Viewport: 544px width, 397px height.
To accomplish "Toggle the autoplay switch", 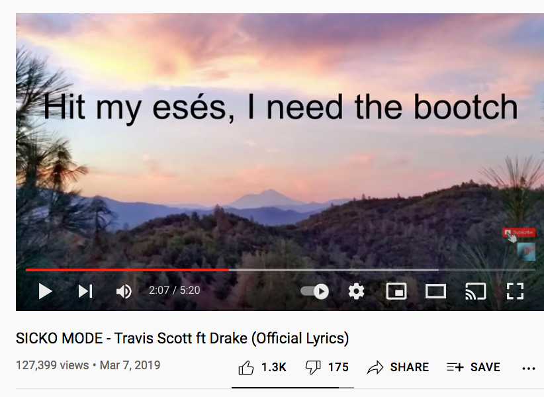I will [314, 291].
